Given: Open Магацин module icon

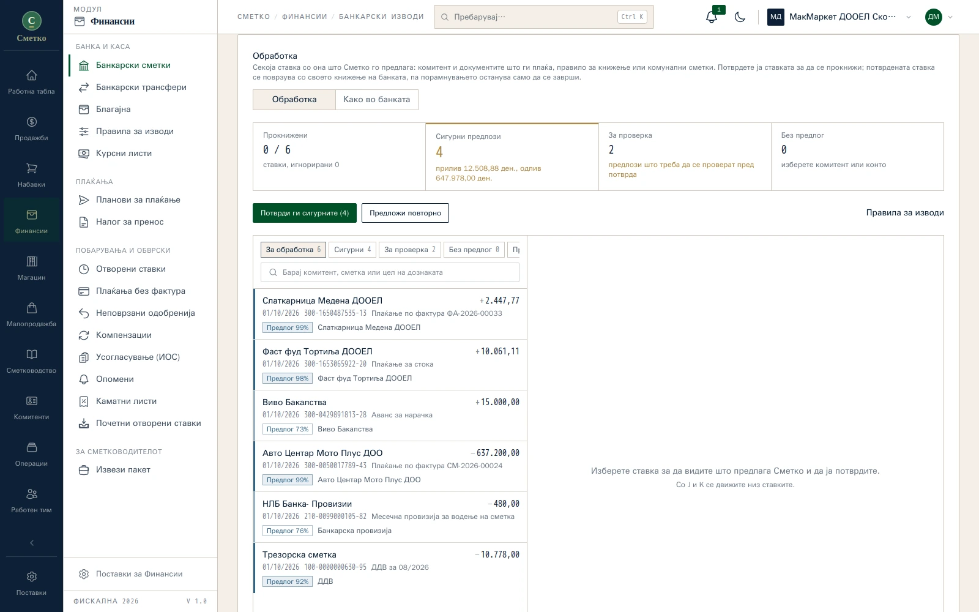Looking at the screenshot, I should pos(31,267).
